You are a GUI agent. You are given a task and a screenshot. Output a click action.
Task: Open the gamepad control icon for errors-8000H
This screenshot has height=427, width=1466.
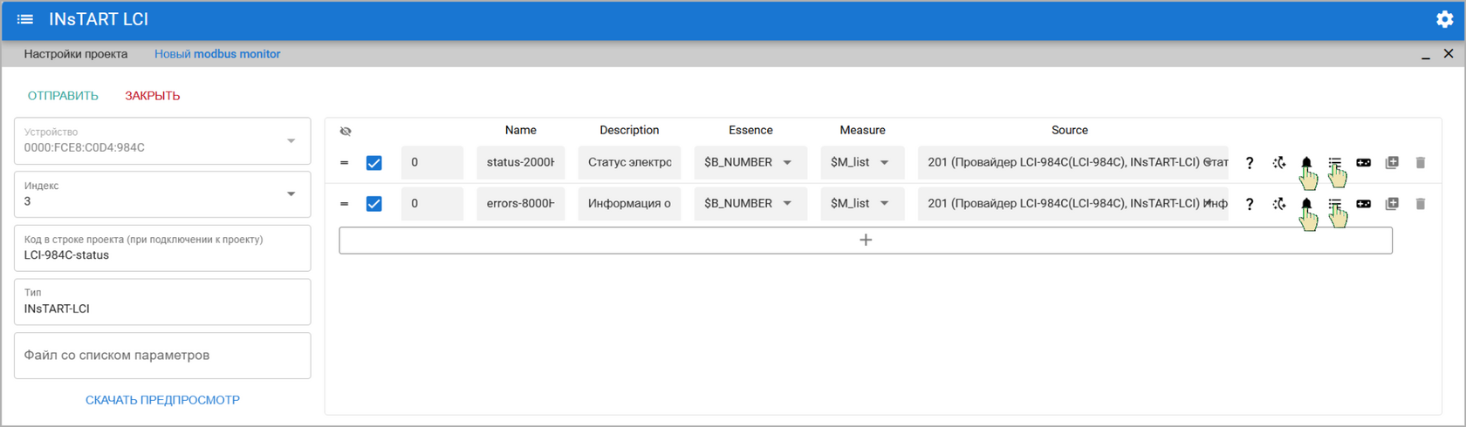(1364, 204)
